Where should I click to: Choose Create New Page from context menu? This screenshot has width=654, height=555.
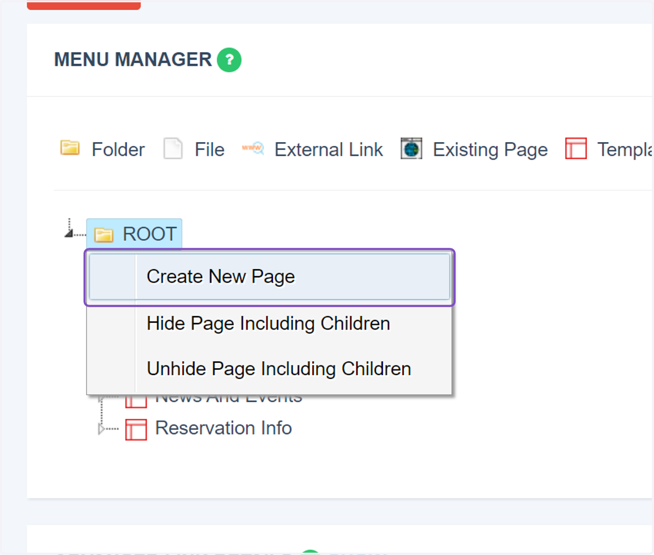(x=270, y=277)
